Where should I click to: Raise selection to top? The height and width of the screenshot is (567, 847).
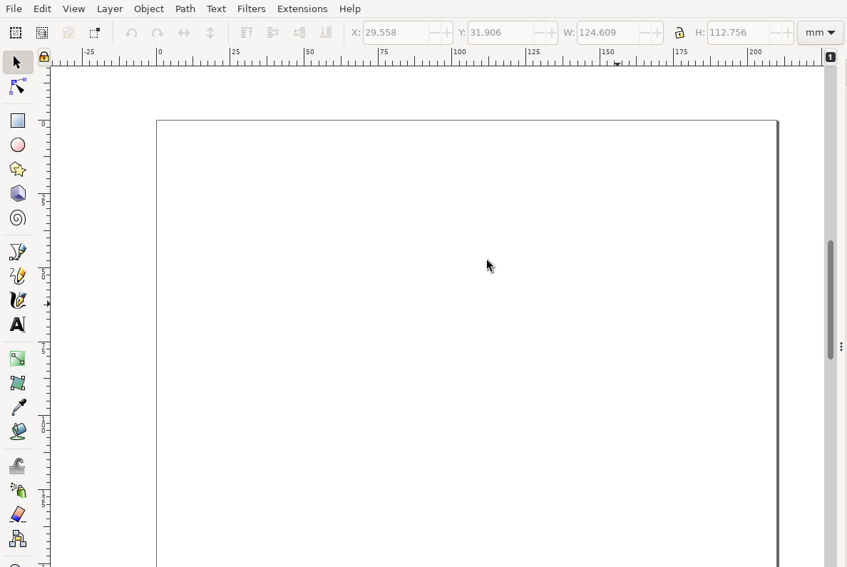pyautogui.click(x=246, y=32)
